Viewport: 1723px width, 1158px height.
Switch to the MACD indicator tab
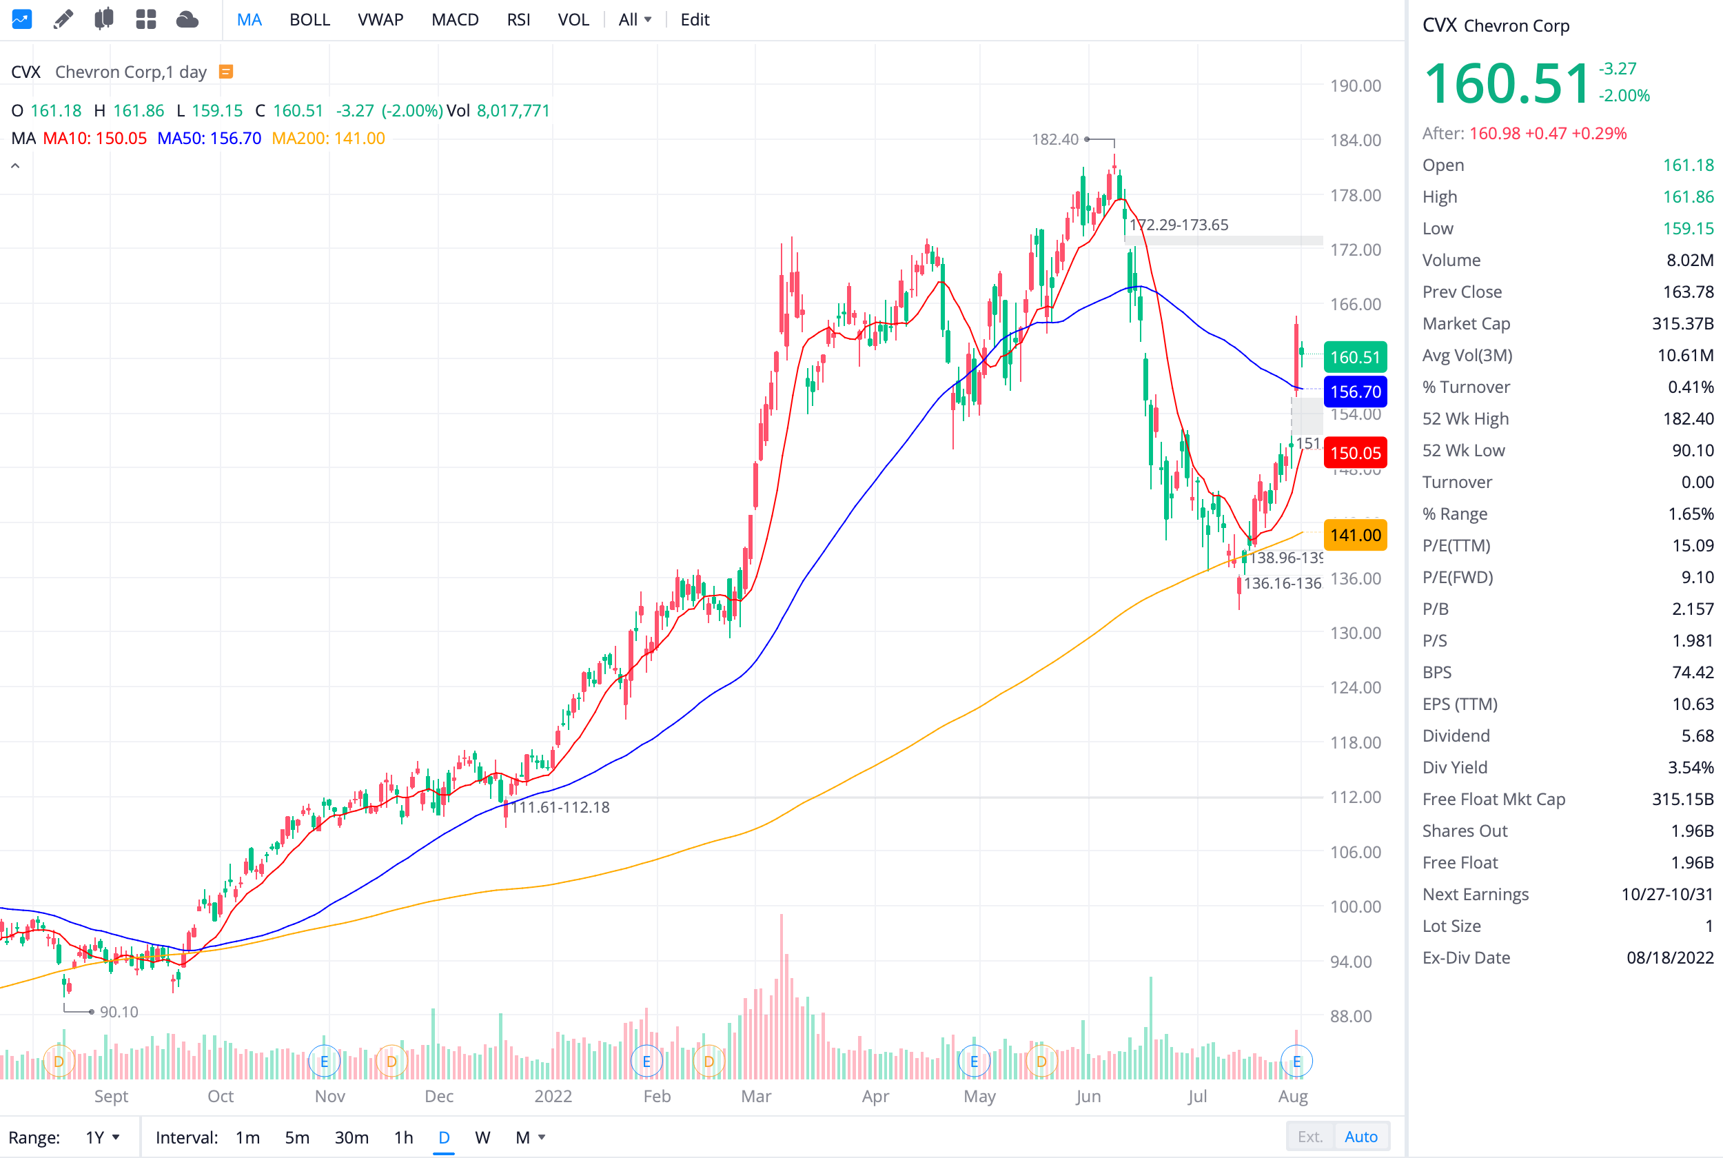tap(455, 20)
